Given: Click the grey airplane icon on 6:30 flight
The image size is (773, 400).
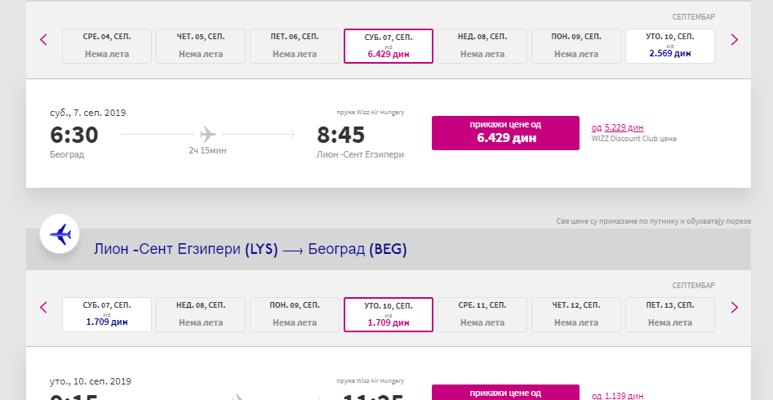Looking at the screenshot, I should point(208,134).
